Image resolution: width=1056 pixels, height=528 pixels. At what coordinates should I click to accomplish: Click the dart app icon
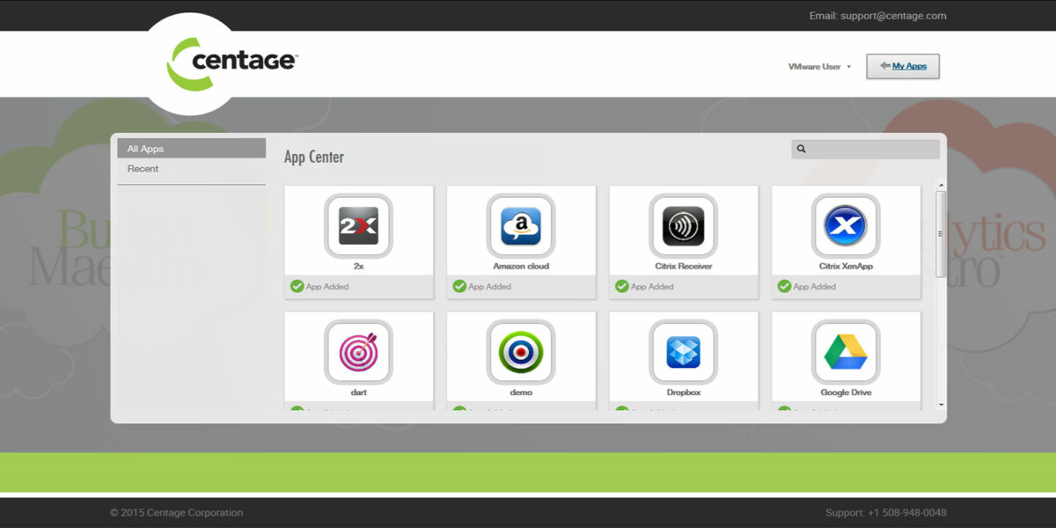[358, 352]
